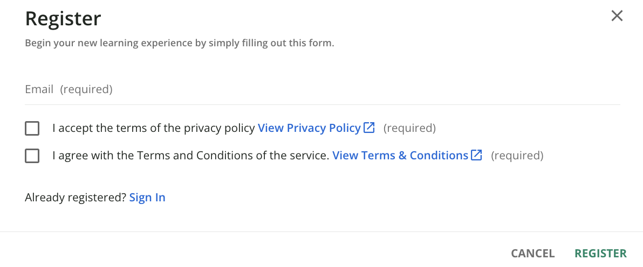Click the 'Email' field label text
Viewport: 643px width, 267px height.
(x=39, y=89)
